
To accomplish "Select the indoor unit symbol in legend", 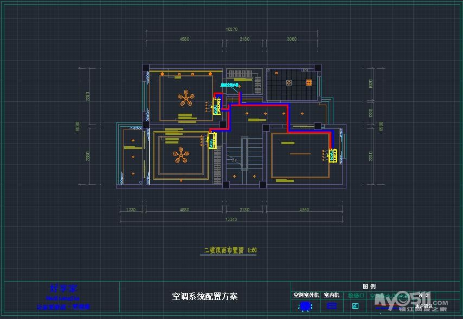I will tap(332, 306).
